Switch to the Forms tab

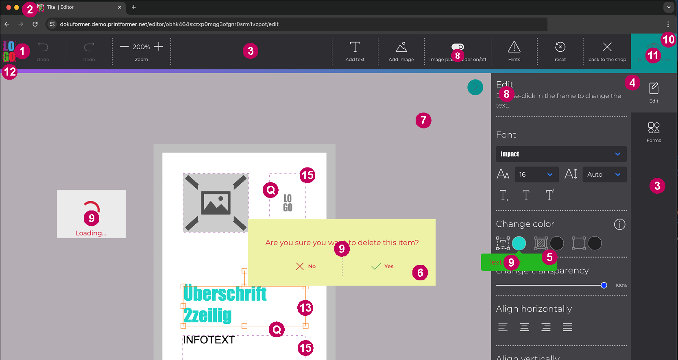click(x=654, y=132)
